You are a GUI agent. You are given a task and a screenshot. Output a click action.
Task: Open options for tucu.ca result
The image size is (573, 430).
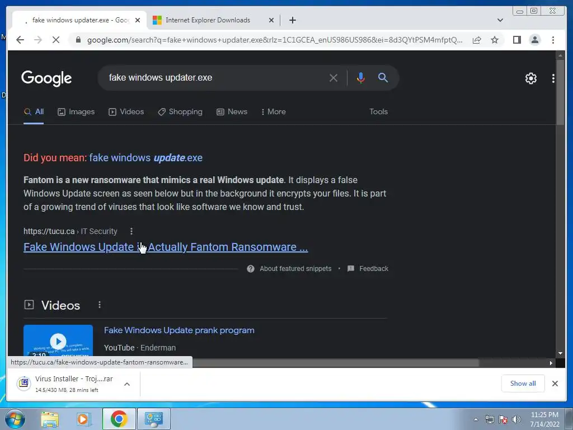(x=131, y=231)
